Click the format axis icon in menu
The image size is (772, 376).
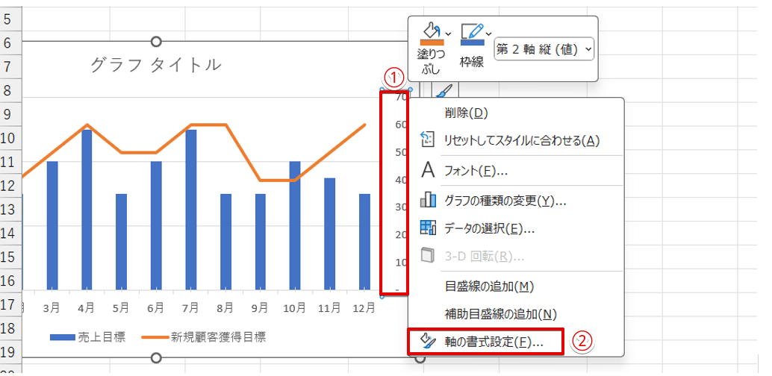(x=428, y=342)
